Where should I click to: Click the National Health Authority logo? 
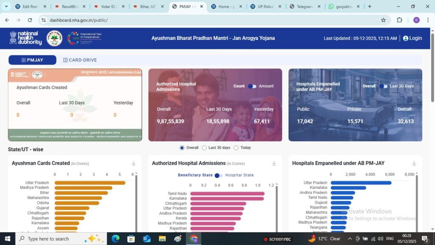(x=26, y=38)
